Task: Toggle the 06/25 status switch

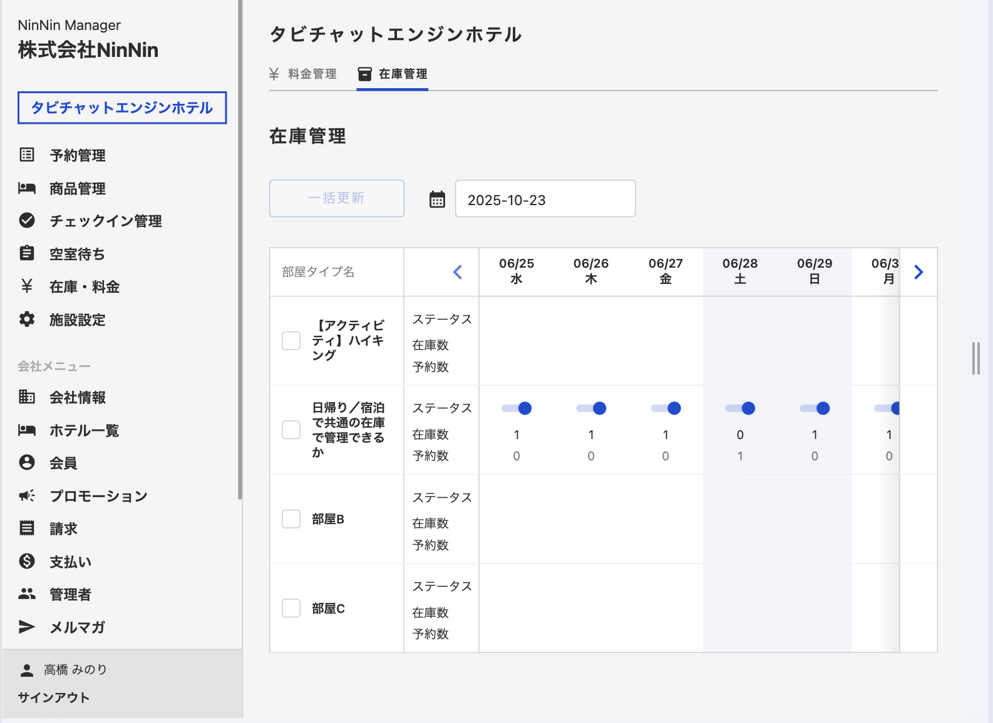Action: 517,408
